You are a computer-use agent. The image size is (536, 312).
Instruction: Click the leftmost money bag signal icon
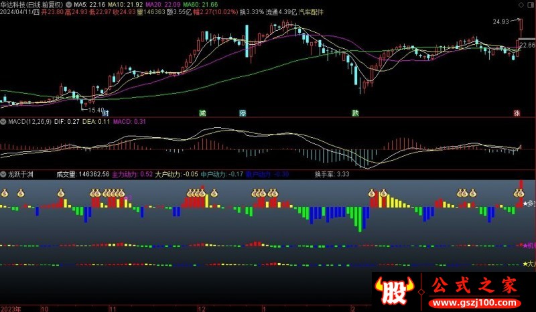5,193
